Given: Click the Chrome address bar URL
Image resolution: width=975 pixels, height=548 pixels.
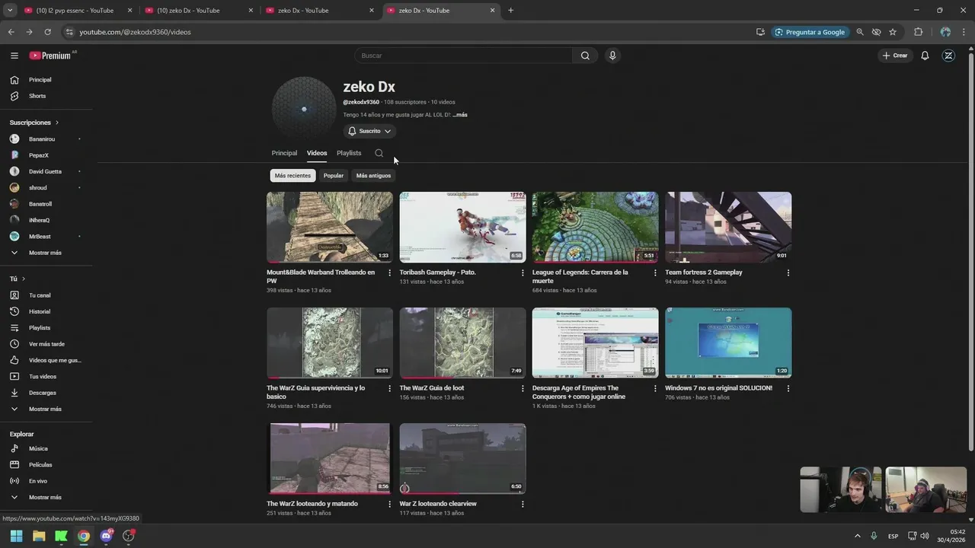Looking at the screenshot, I should (136, 32).
